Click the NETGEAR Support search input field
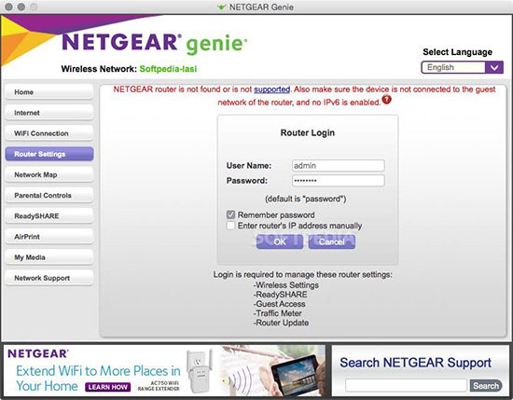The height and width of the screenshot is (400, 513). pyautogui.click(x=406, y=386)
